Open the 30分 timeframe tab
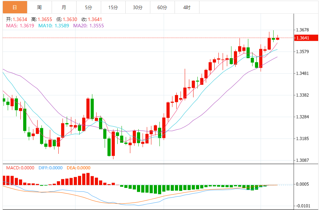Image resolution: width=321 pixels, height=210 pixels. click(x=138, y=7)
